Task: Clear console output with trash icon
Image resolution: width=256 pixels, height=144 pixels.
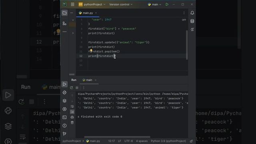Action: [x=72, y=123]
